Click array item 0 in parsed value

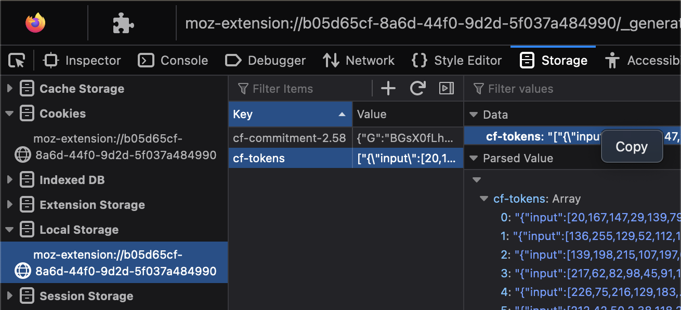coord(591,217)
